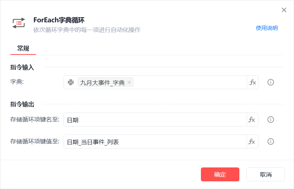Image resolution: width=294 pixels, height=189 pixels.
Task: Show info tooltip for 存储循环项键值至
Action: click(271, 141)
